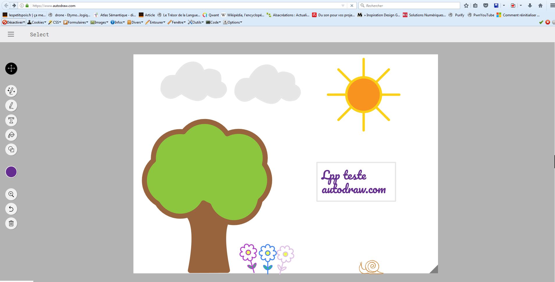Expand the red cross icon dropdown arrow

[521, 6]
